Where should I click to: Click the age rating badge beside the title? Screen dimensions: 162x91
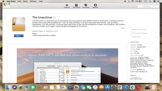(55, 17)
